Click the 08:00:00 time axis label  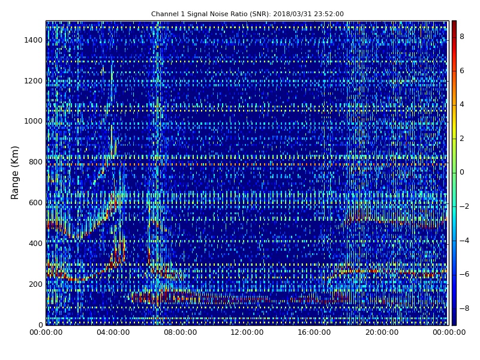point(181,332)
